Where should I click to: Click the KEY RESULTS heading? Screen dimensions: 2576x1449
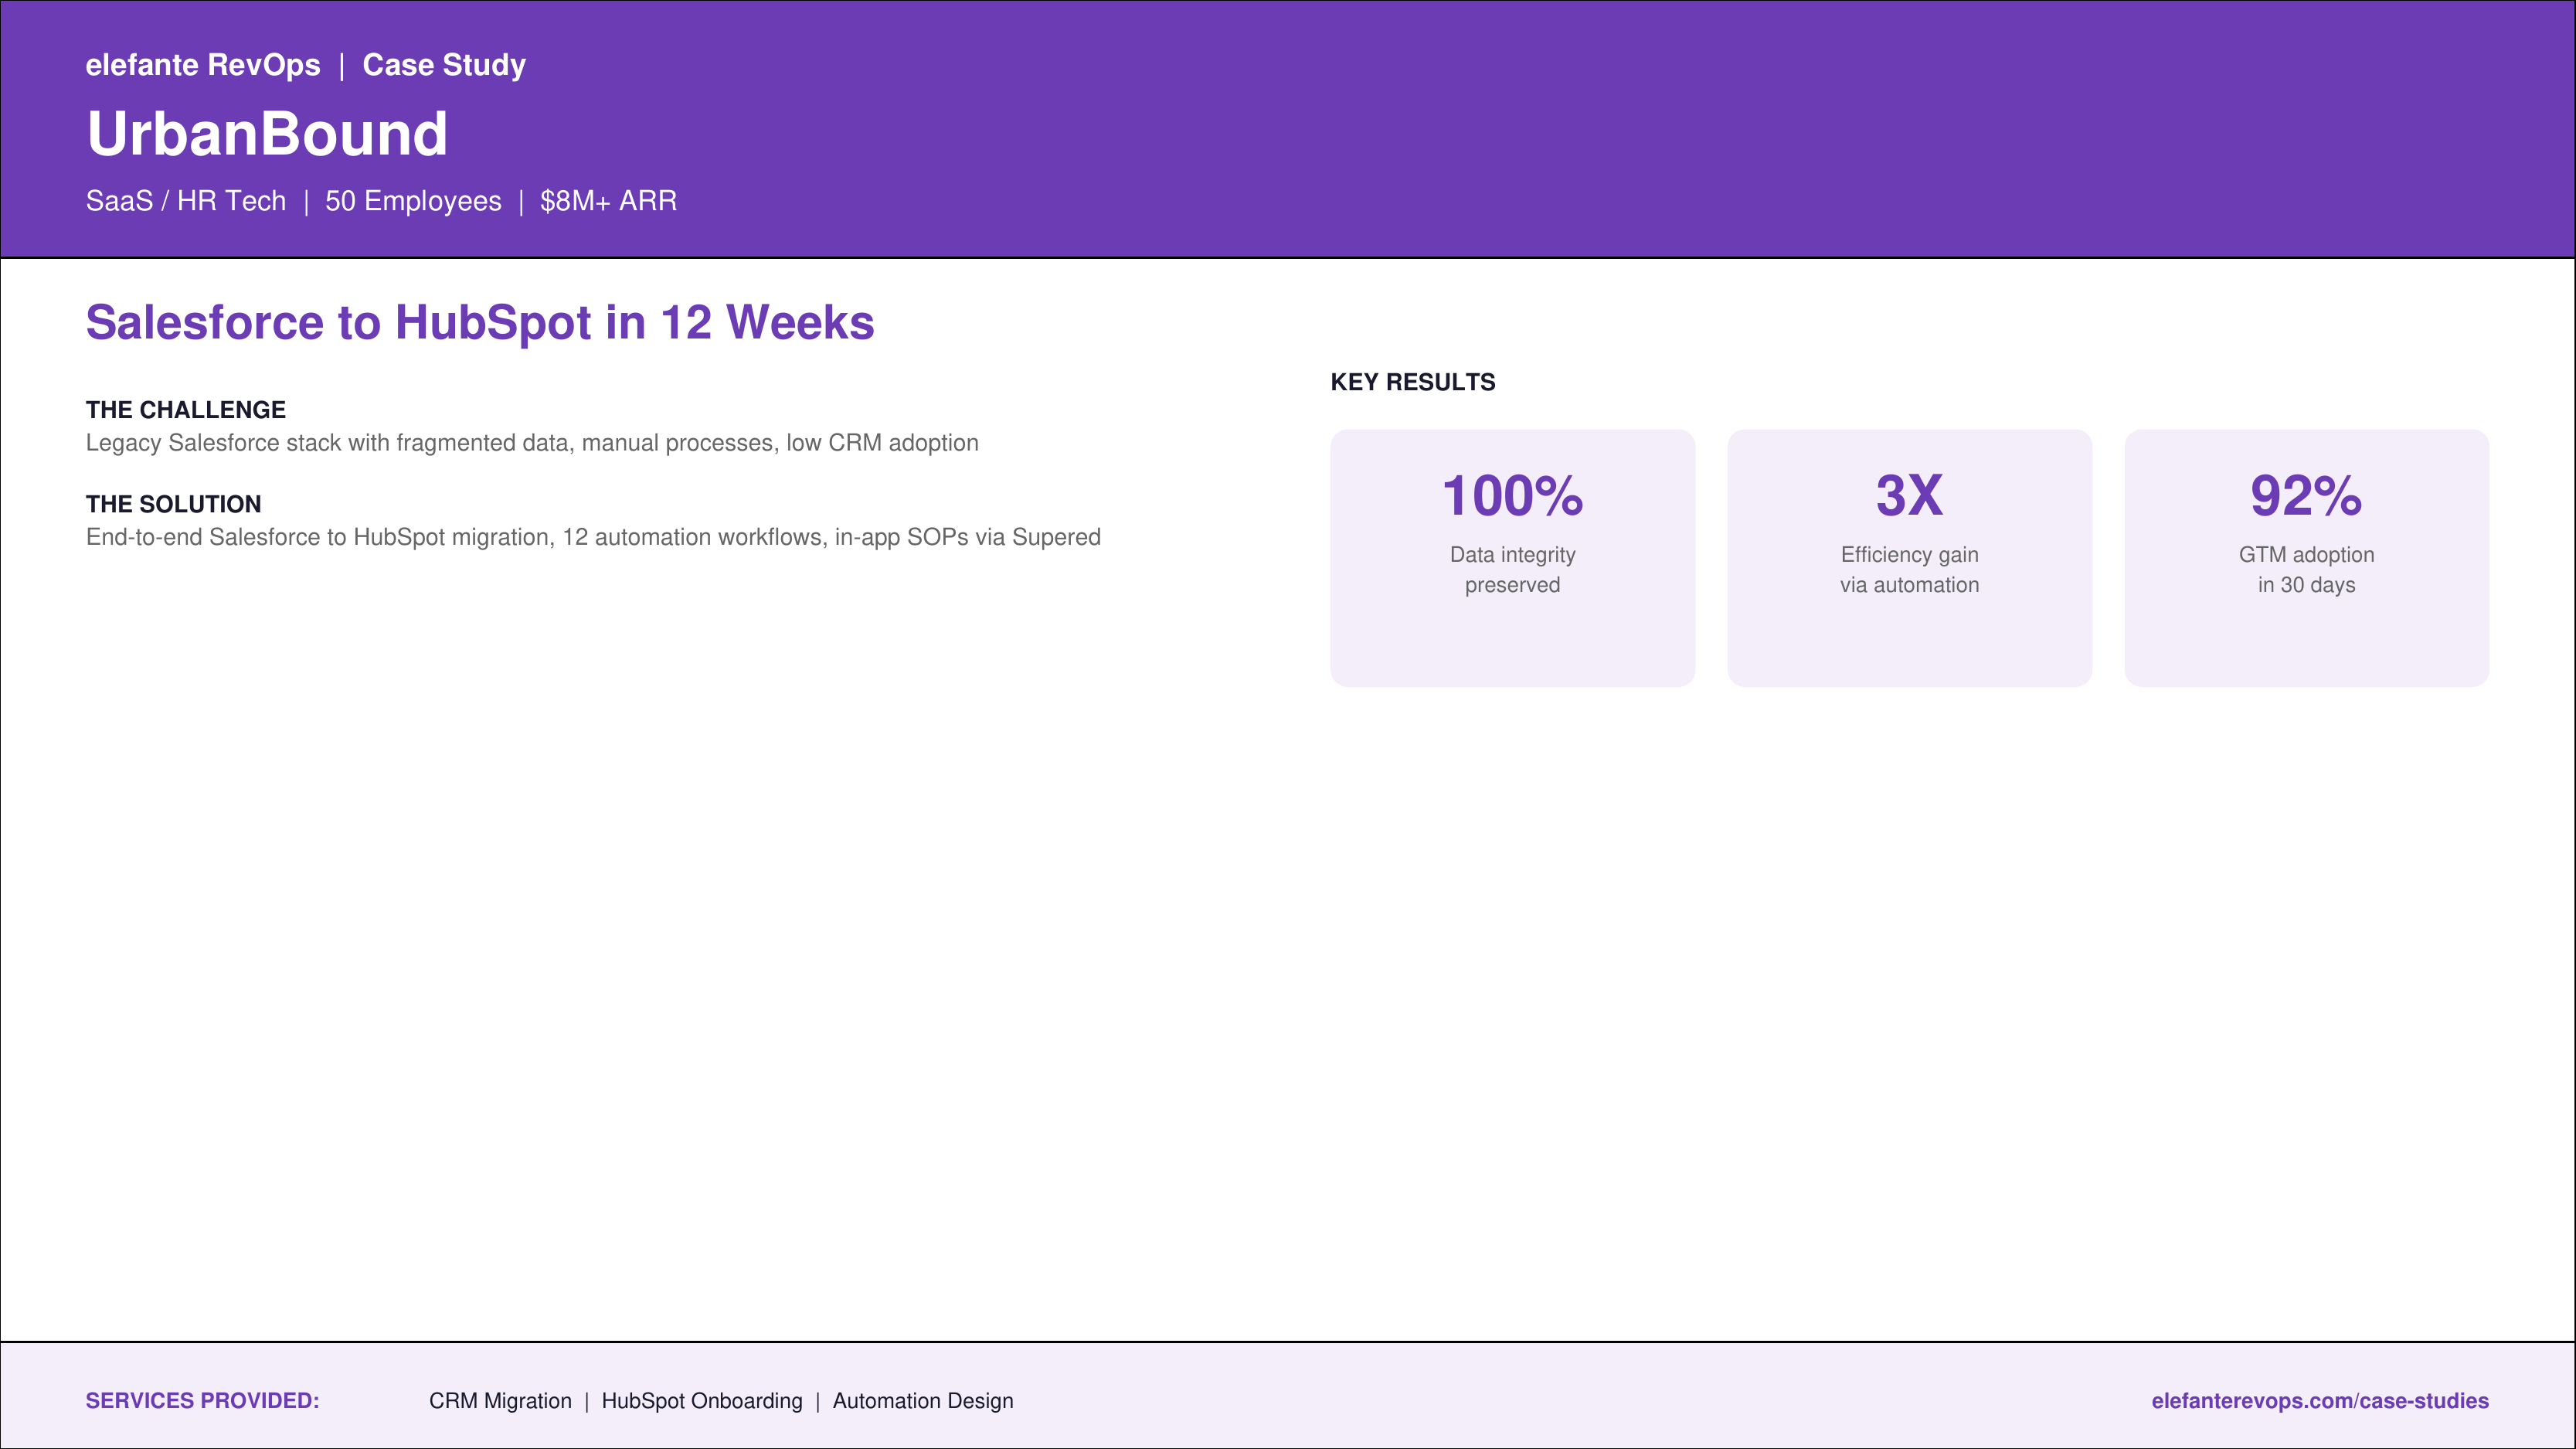1412,382
